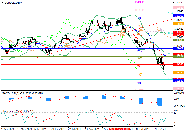Screen dimensions: 185x132
Task: Click the blue 1.07422 price tag
Action: (x=179, y=48)
